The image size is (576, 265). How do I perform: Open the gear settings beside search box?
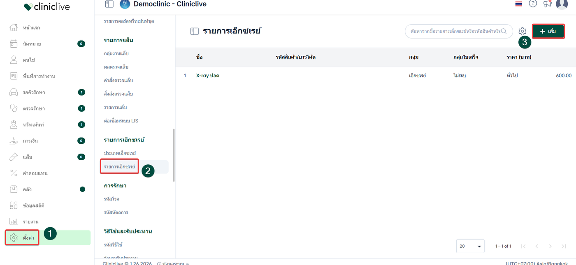pyautogui.click(x=523, y=31)
